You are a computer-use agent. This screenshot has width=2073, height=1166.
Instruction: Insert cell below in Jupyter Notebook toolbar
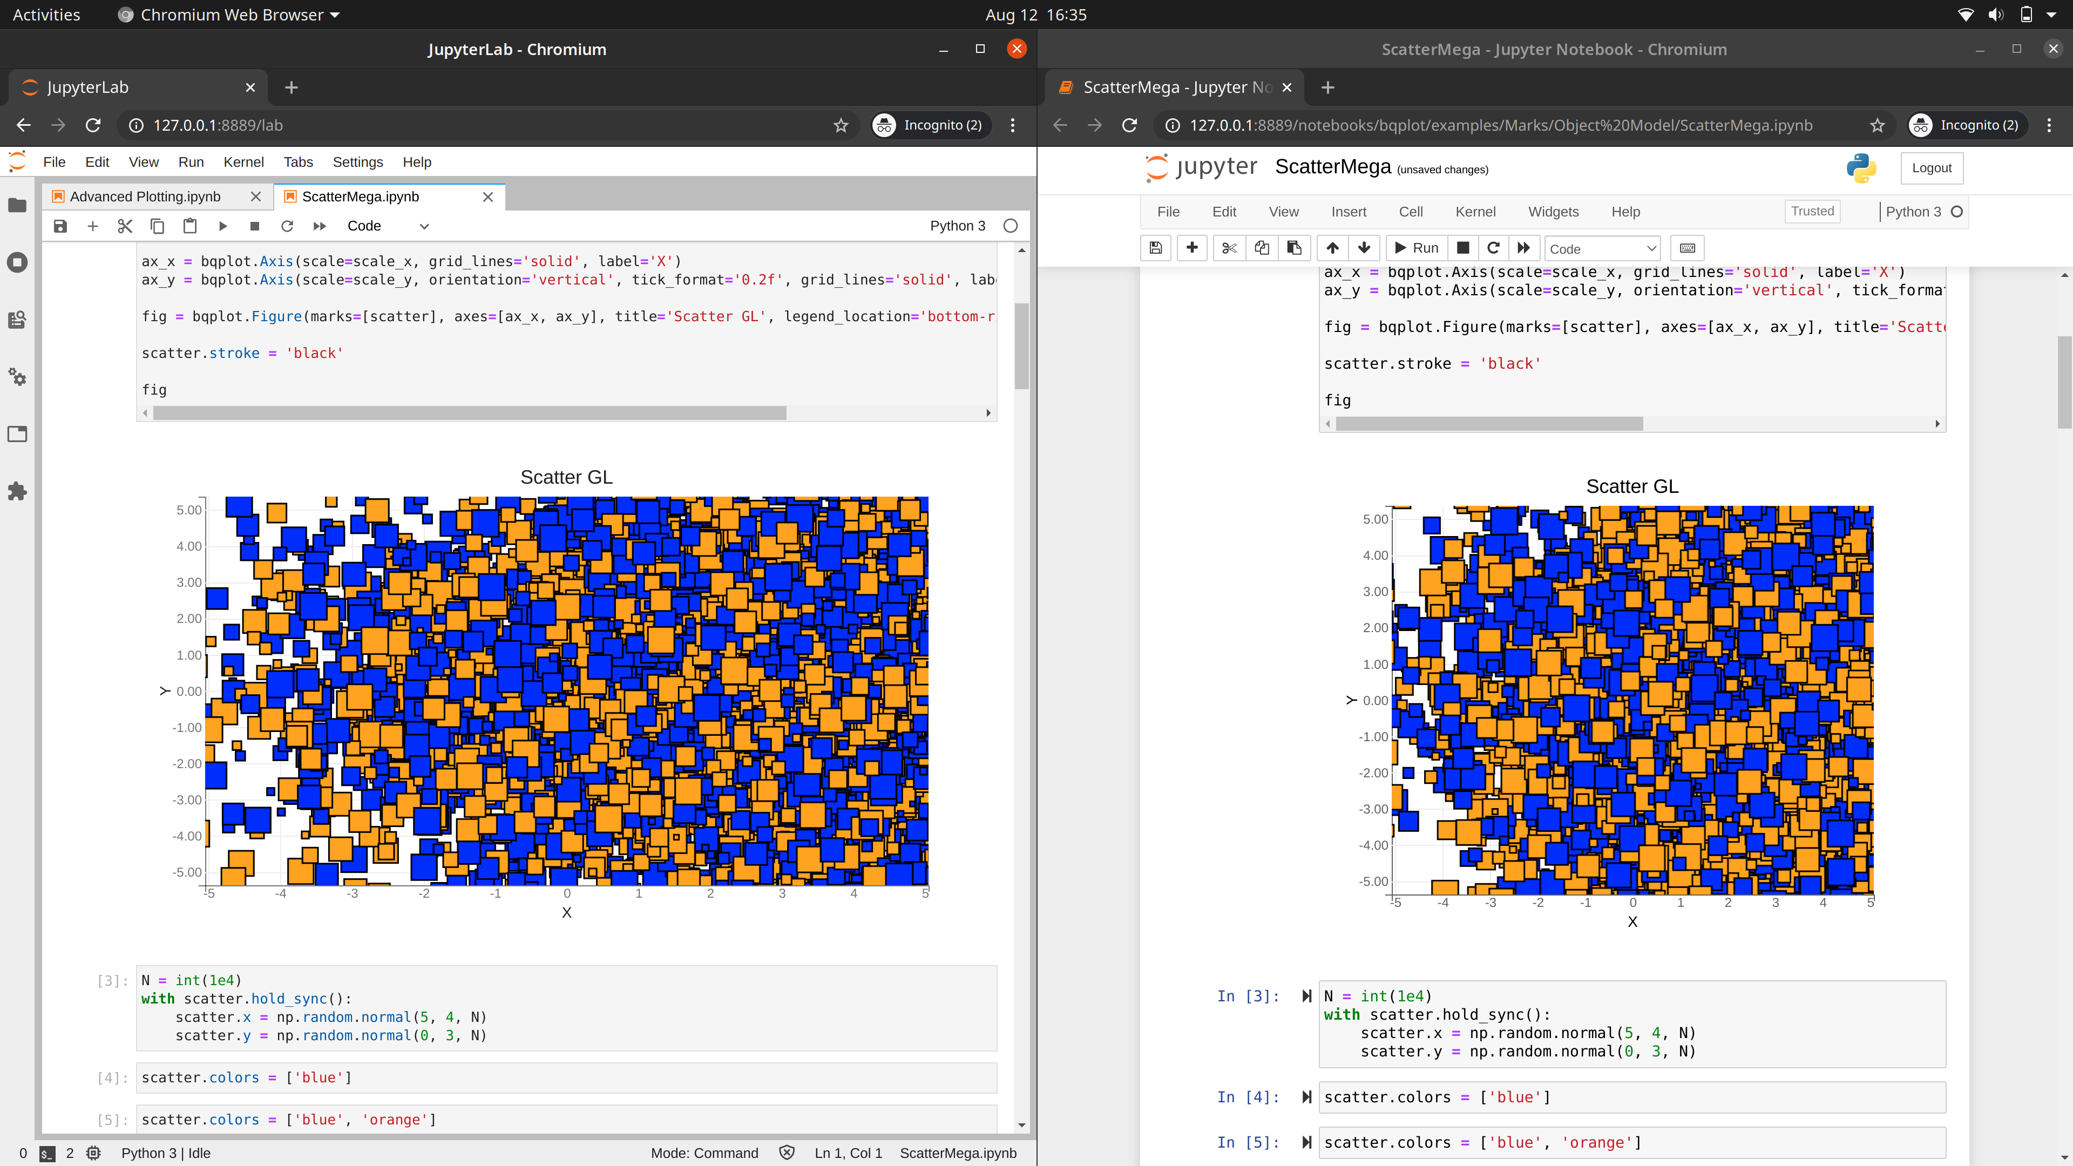coord(1192,248)
